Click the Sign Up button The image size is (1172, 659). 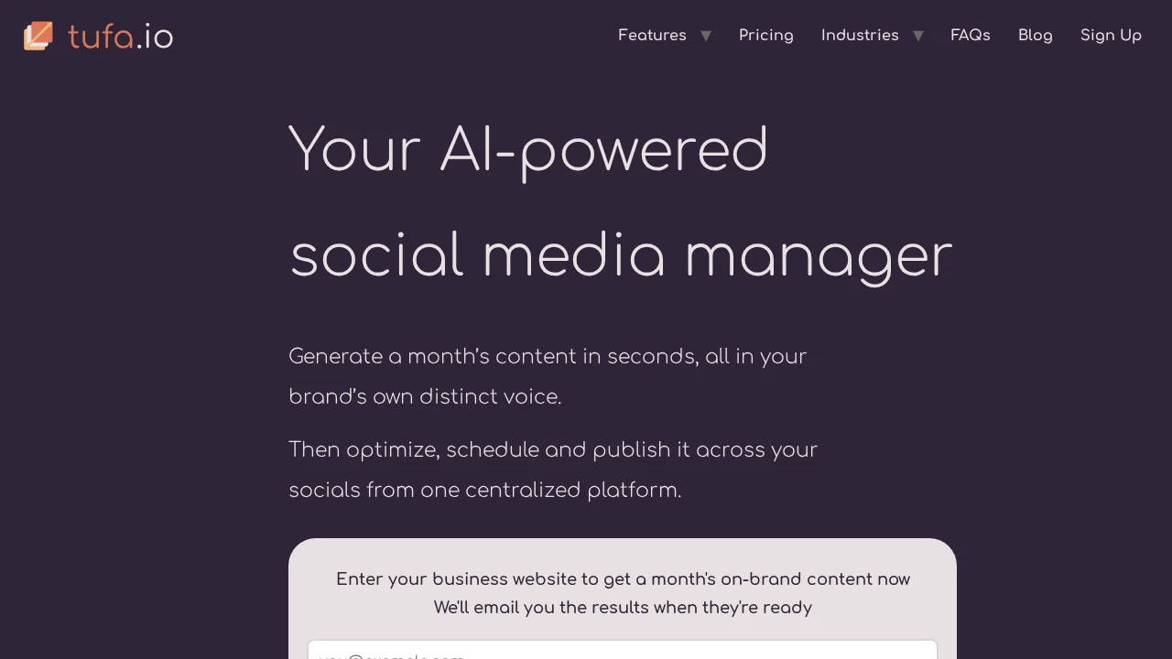pos(1111,35)
